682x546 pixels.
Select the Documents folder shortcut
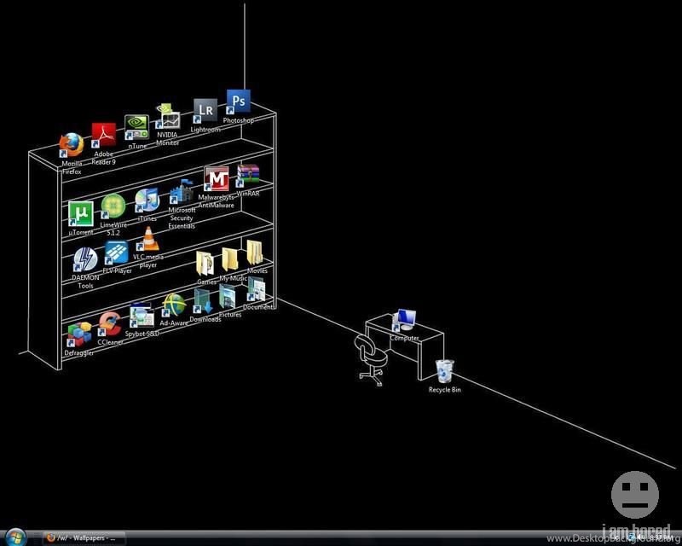[257, 289]
